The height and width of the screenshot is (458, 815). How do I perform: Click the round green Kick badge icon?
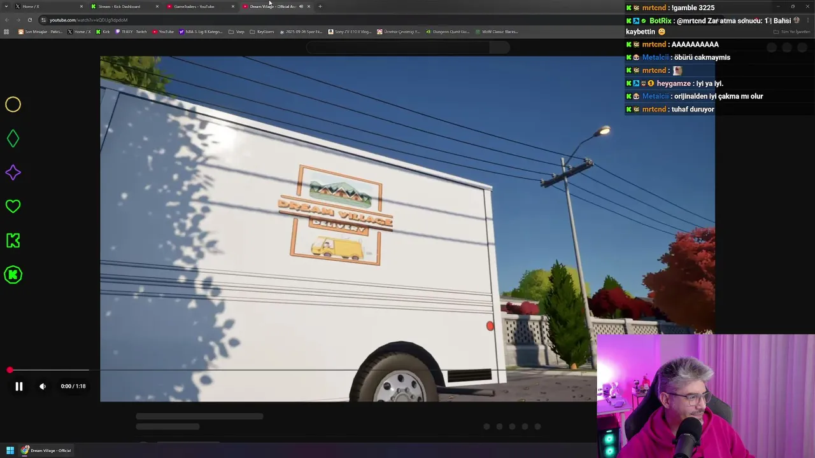pyautogui.click(x=13, y=275)
